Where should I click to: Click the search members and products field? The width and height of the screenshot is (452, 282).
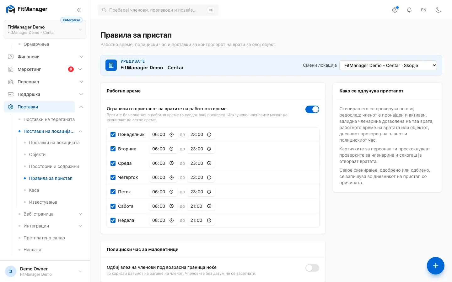click(x=158, y=10)
